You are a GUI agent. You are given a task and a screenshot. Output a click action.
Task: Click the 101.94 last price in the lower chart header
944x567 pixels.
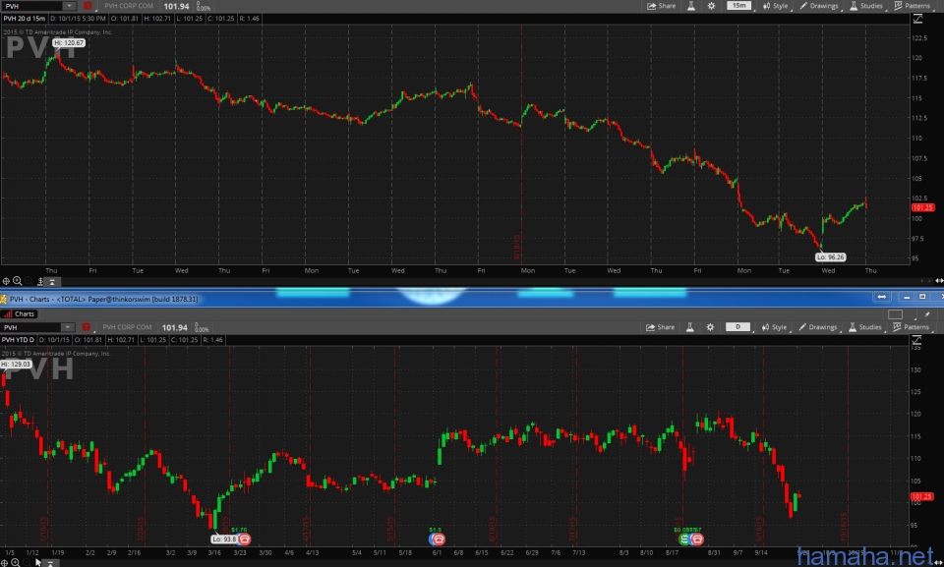[175, 327]
